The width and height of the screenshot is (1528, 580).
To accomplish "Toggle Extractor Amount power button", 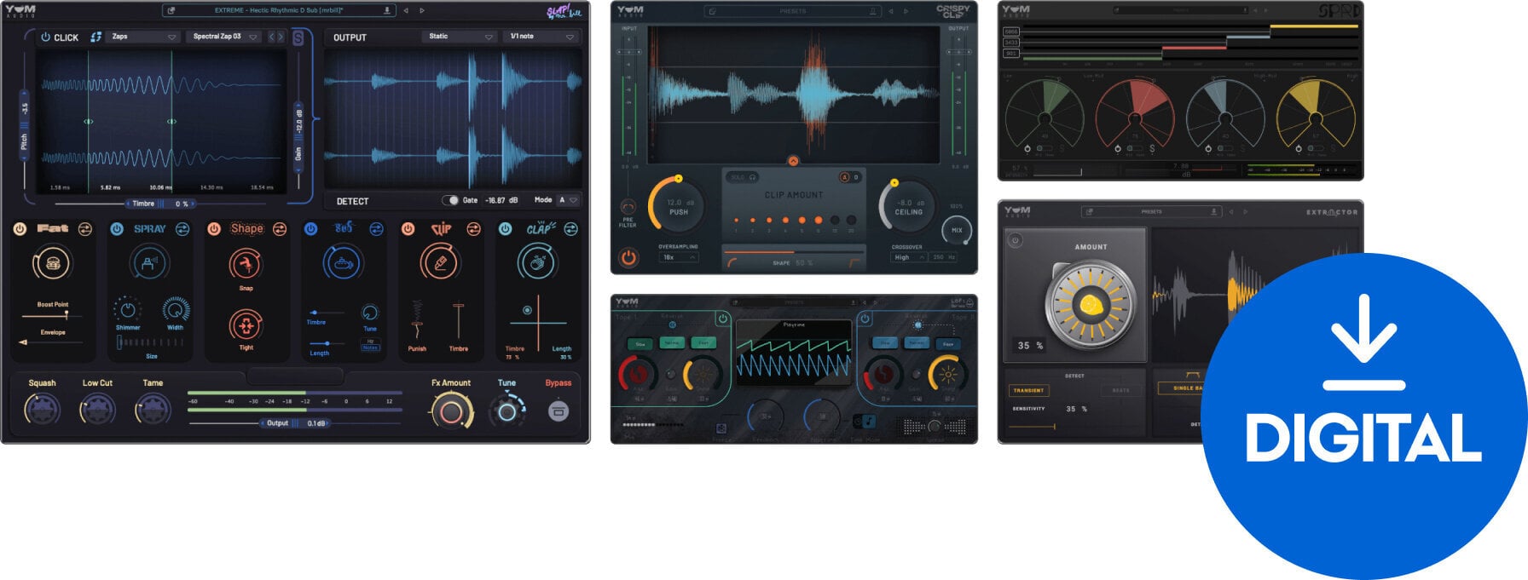I will 1015,241.
